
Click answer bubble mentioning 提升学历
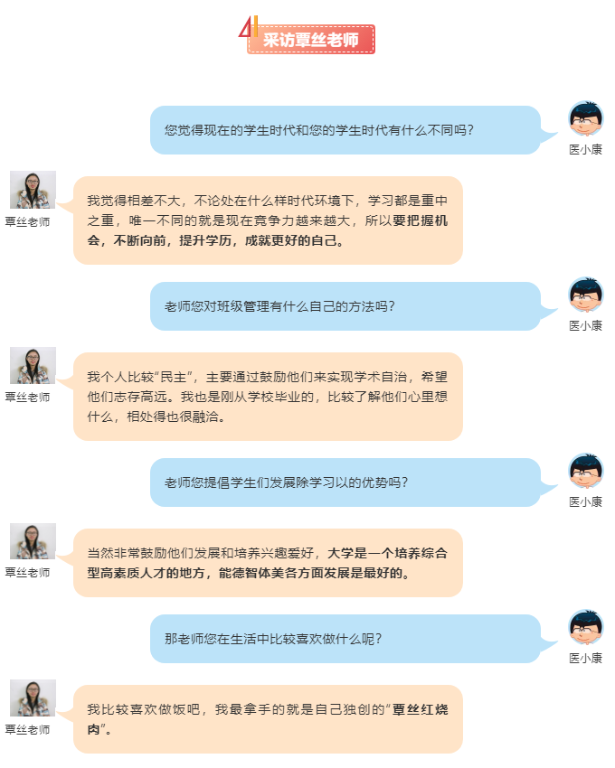click(x=269, y=220)
